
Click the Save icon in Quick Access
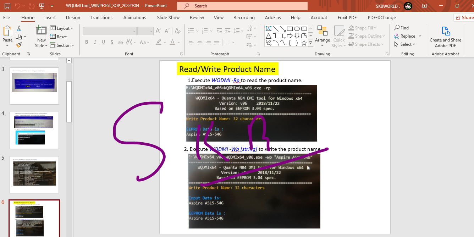point(7,6)
